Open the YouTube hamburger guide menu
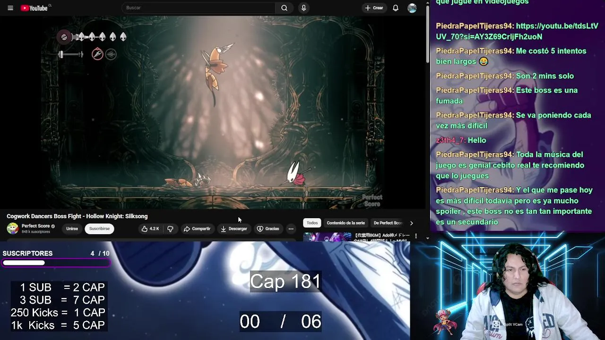This screenshot has height=340, width=605. pyautogui.click(x=10, y=8)
